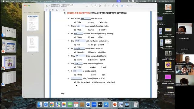Click the 'Key:' text on the page
This screenshot has width=194, height=109.
pos(63,94)
